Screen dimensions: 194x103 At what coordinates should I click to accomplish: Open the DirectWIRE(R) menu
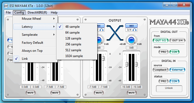click(37, 13)
